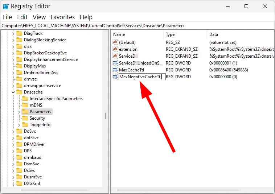
Task: Click the (value not set) data cell
Action: click(223, 42)
